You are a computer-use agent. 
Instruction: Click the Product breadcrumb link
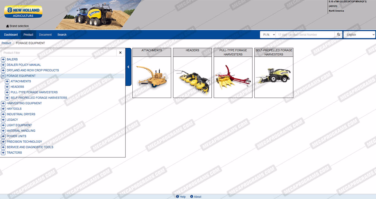pyautogui.click(x=6, y=43)
